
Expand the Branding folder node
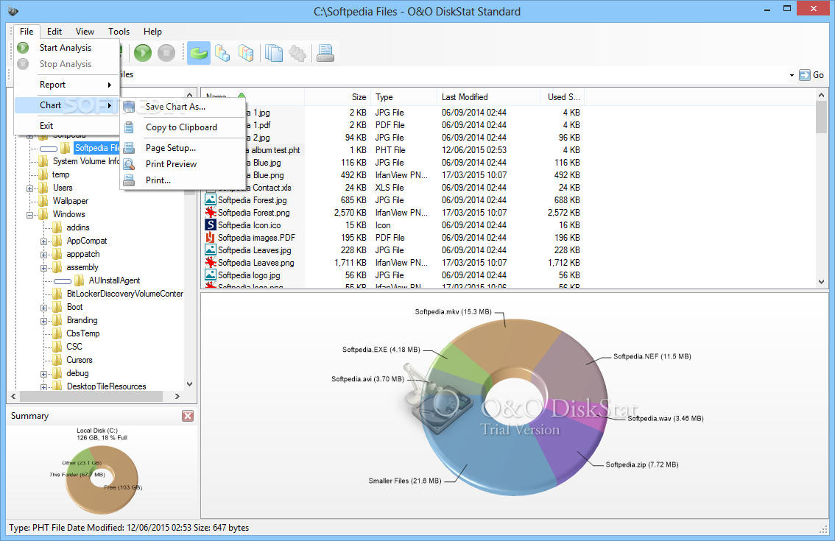(43, 321)
